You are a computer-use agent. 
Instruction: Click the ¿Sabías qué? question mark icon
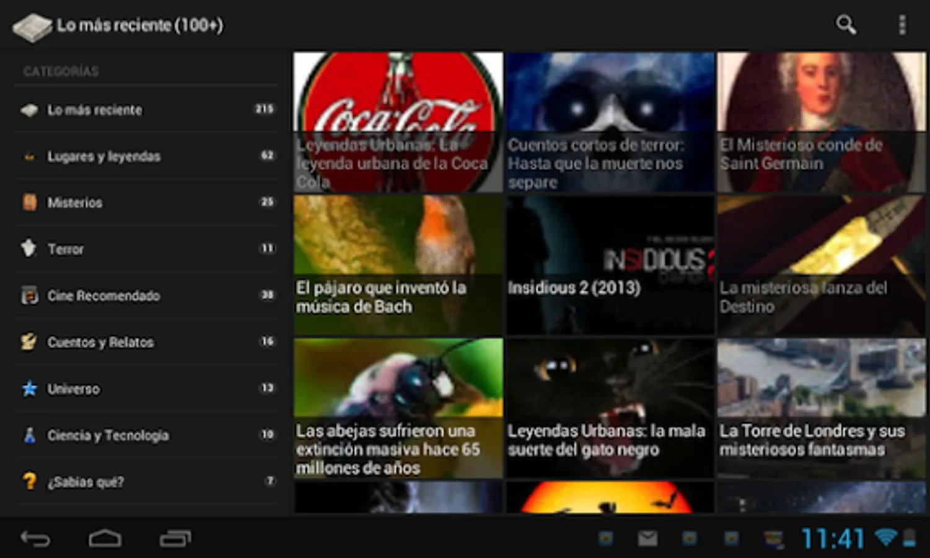tap(29, 481)
